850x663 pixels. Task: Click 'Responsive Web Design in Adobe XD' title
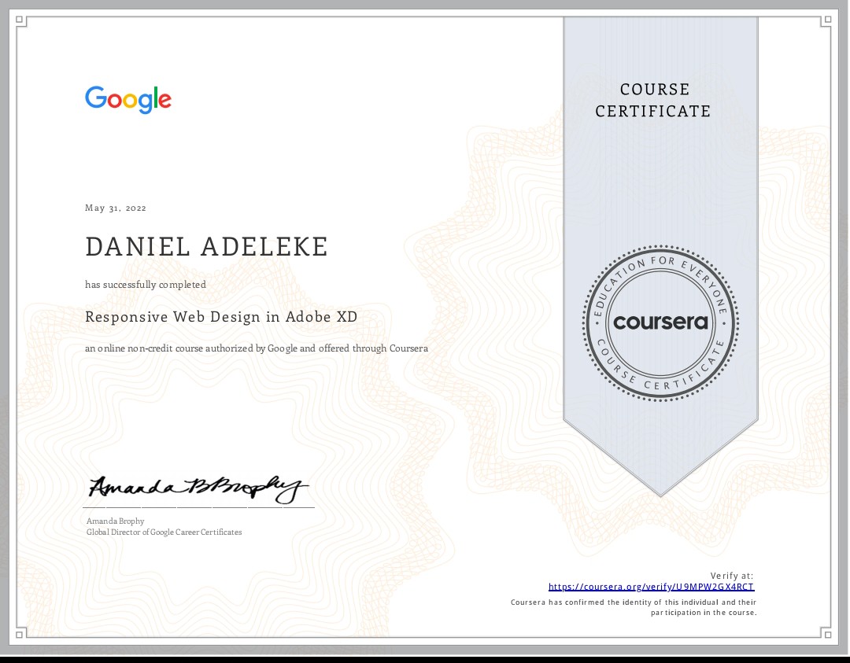[x=221, y=316]
